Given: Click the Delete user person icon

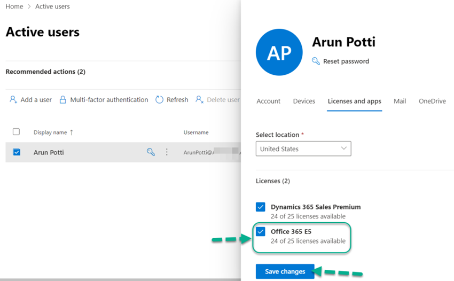Looking at the screenshot, I should [199, 99].
